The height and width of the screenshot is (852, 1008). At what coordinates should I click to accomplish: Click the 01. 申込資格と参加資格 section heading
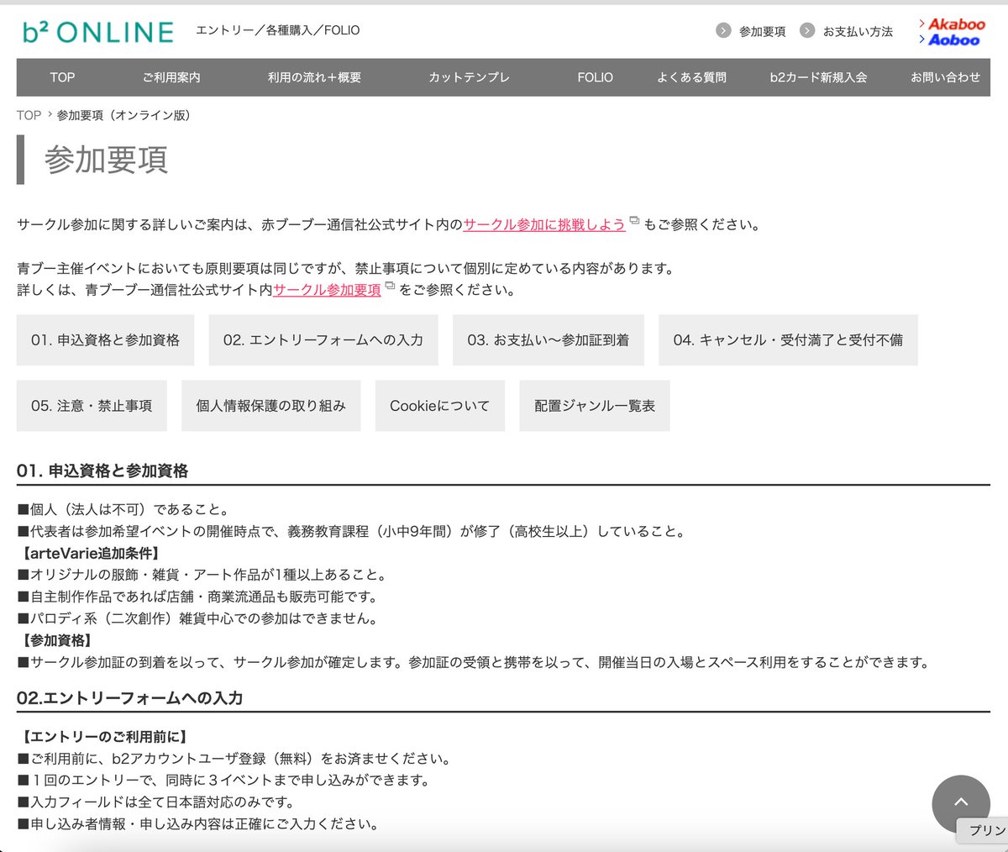tap(102, 471)
